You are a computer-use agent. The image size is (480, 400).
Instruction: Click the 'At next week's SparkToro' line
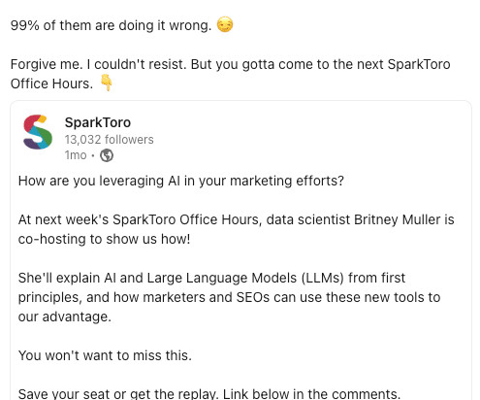237,219
